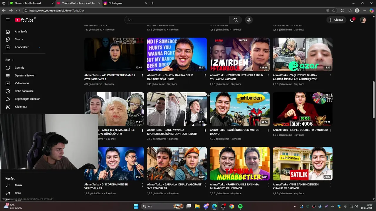376x211 pixels.
Task: Go to YouTube home via logo
Action: click(x=24, y=20)
